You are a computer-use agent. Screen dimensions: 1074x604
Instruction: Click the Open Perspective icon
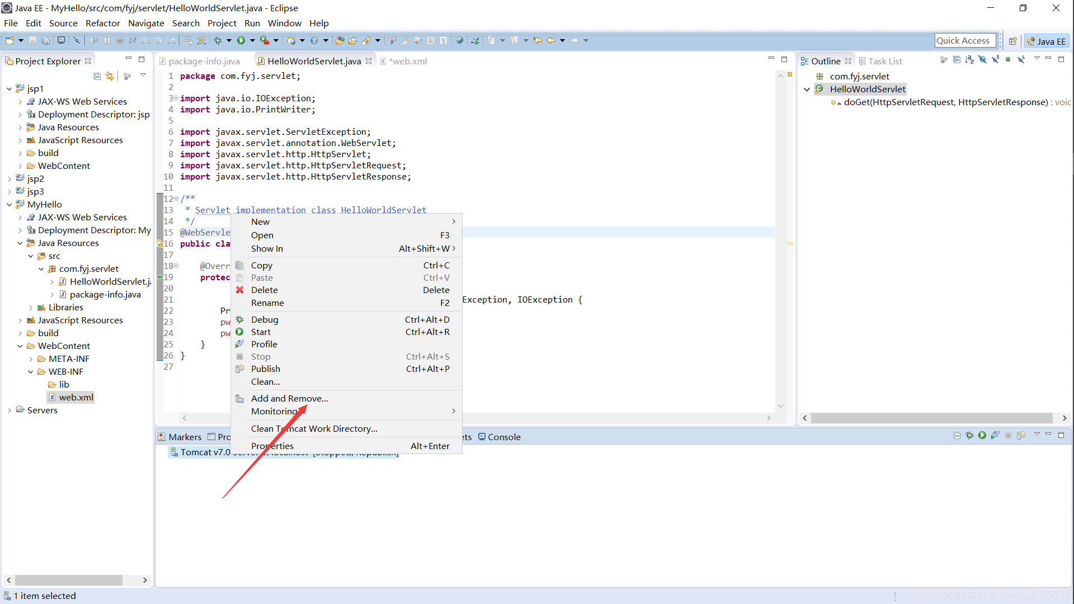(1012, 41)
